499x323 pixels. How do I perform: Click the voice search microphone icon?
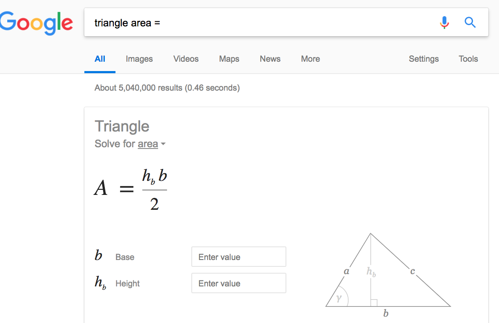click(x=444, y=23)
